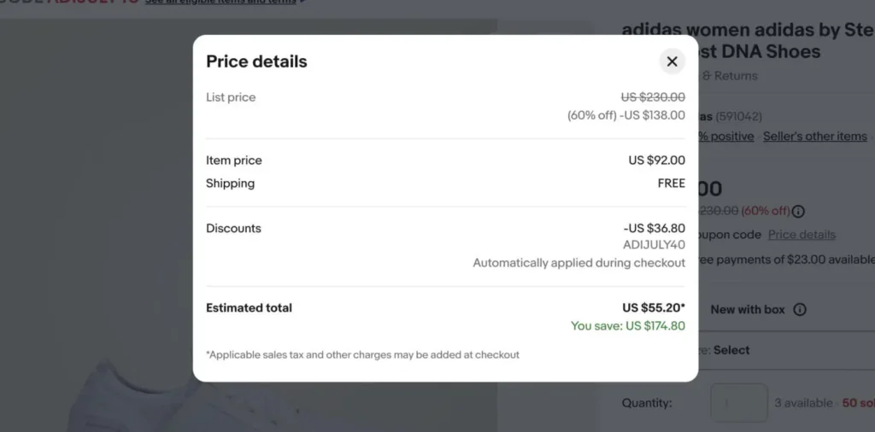Click the Estimated total US $55.20 amount
875x432 pixels.
click(x=654, y=307)
